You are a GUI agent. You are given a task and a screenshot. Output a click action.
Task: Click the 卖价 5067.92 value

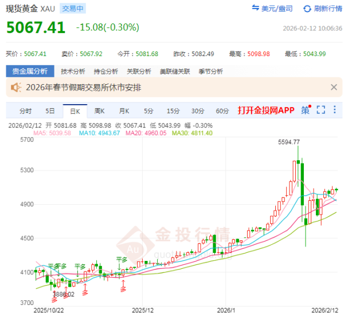pos(91,54)
